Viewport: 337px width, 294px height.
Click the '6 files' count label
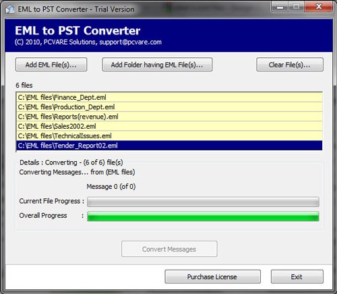(x=24, y=86)
